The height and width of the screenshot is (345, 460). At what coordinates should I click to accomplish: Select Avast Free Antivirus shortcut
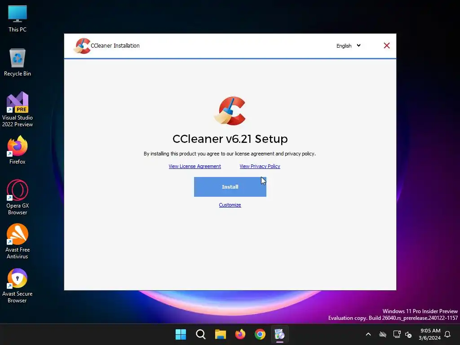[18, 241]
